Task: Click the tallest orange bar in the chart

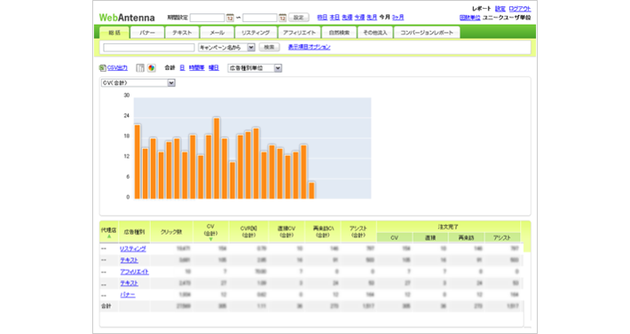Action: pos(217,159)
